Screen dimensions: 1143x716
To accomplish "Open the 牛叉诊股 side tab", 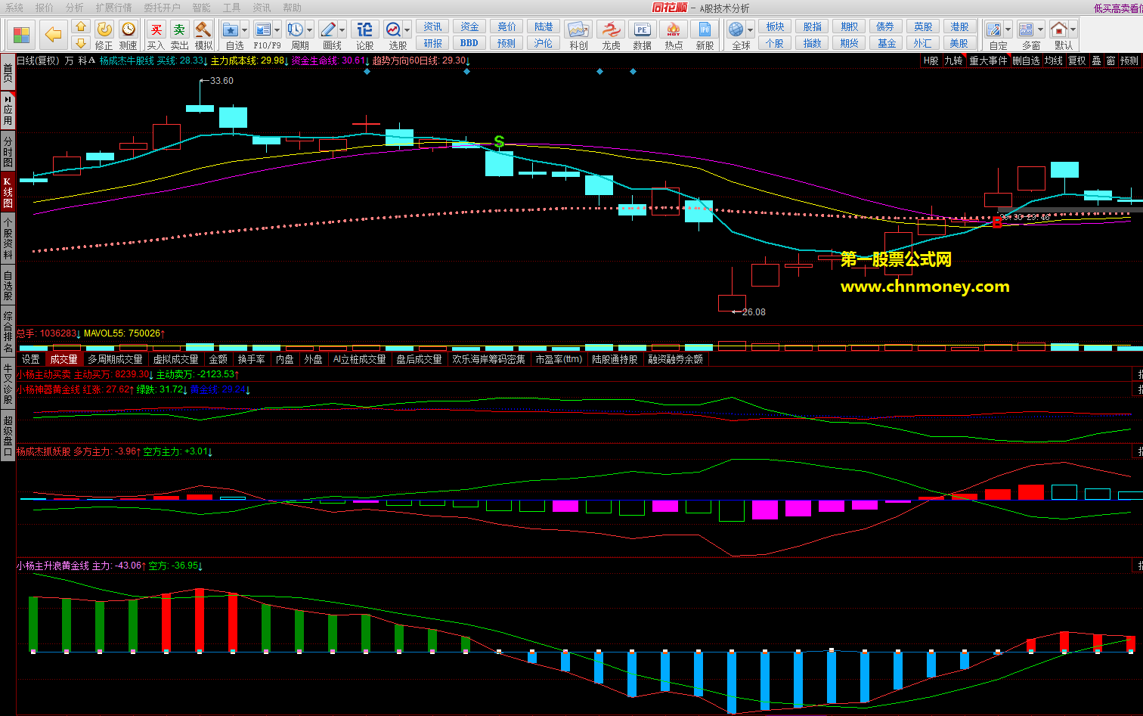I will coord(8,383).
